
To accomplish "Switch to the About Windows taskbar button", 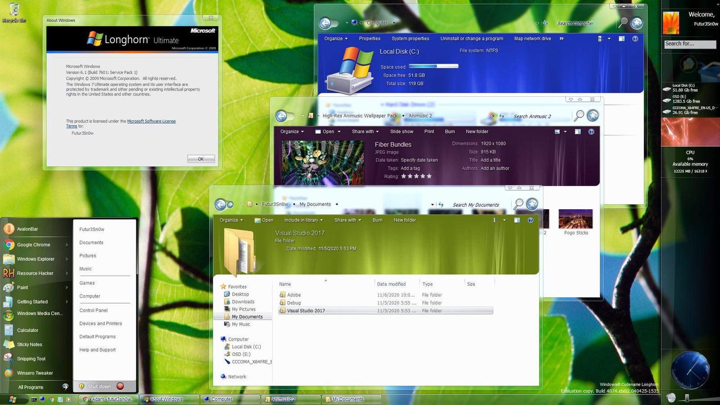I will pyautogui.click(x=169, y=399).
